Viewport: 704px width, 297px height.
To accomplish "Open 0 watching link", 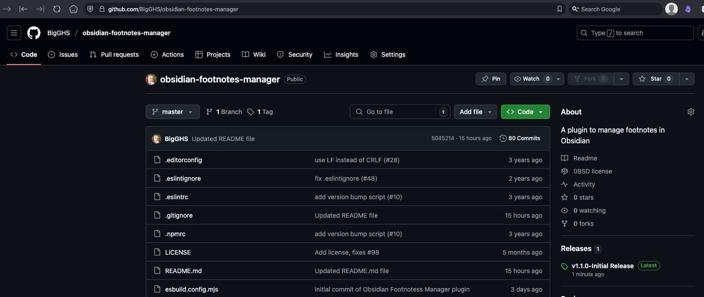I will point(583,210).
